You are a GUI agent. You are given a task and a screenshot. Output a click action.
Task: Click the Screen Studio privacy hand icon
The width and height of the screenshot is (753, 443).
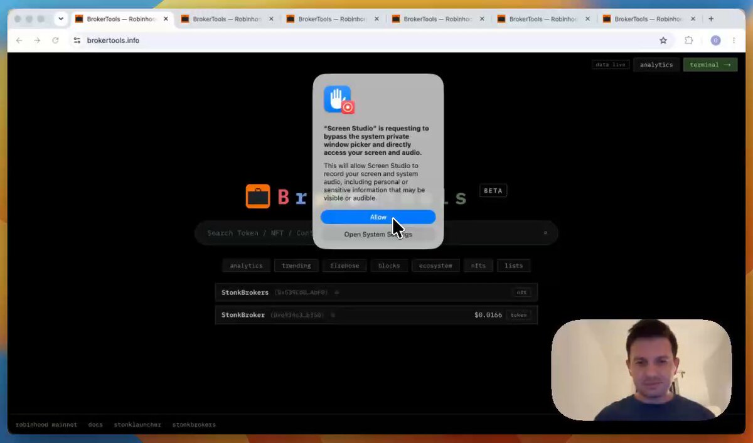tap(339, 99)
